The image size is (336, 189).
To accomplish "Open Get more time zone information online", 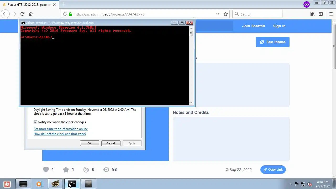I will [61, 129].
